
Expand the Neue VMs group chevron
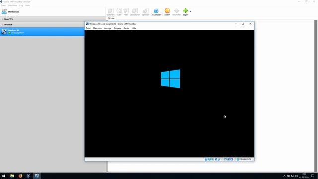click(2, 19)
